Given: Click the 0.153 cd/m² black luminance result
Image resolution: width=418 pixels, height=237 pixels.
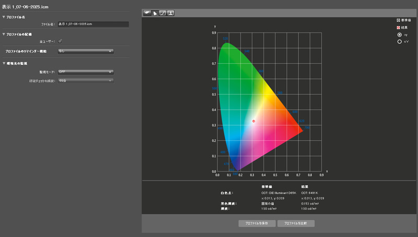Looking at the screenshot, I should pos(310,204).
